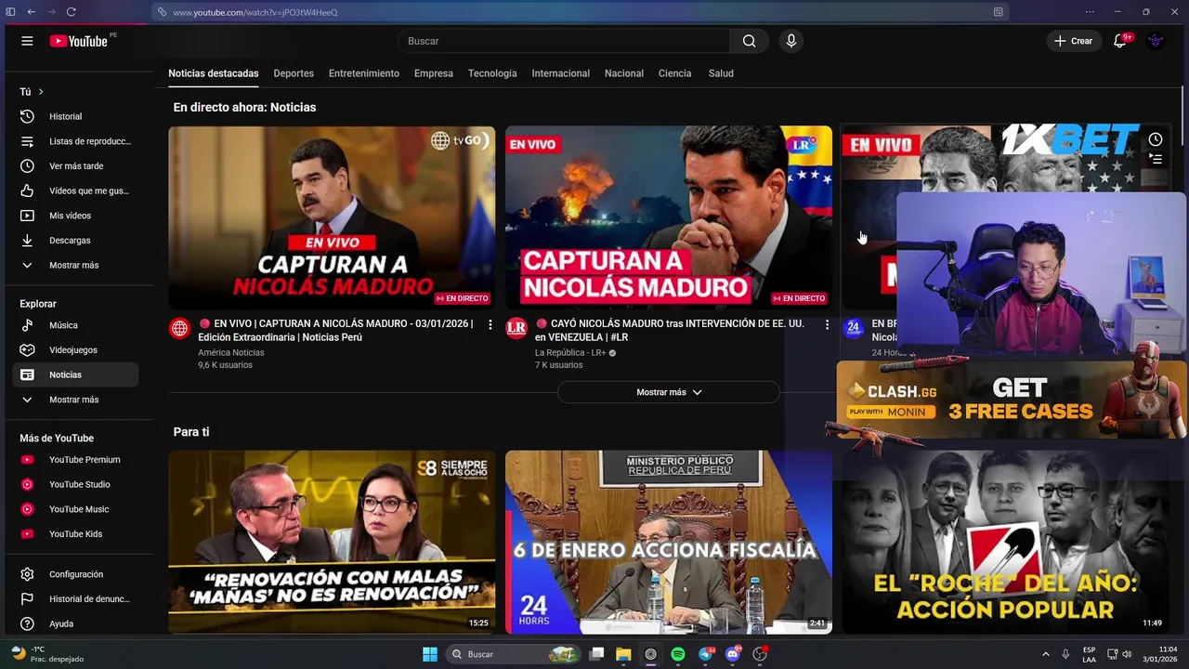
Task: Click the browser address bar URL
Action: click(x=255, y=12)
